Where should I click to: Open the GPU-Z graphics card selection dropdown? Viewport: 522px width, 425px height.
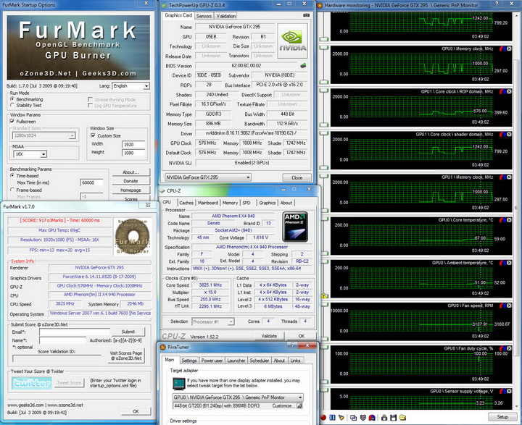click(x=208, y=177)
